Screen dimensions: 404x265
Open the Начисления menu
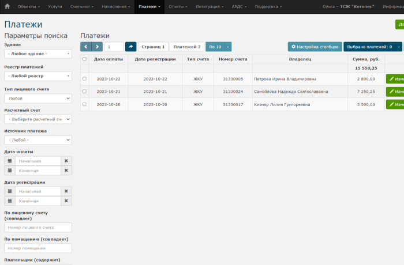pyautogui.click(x=116, y=7)
